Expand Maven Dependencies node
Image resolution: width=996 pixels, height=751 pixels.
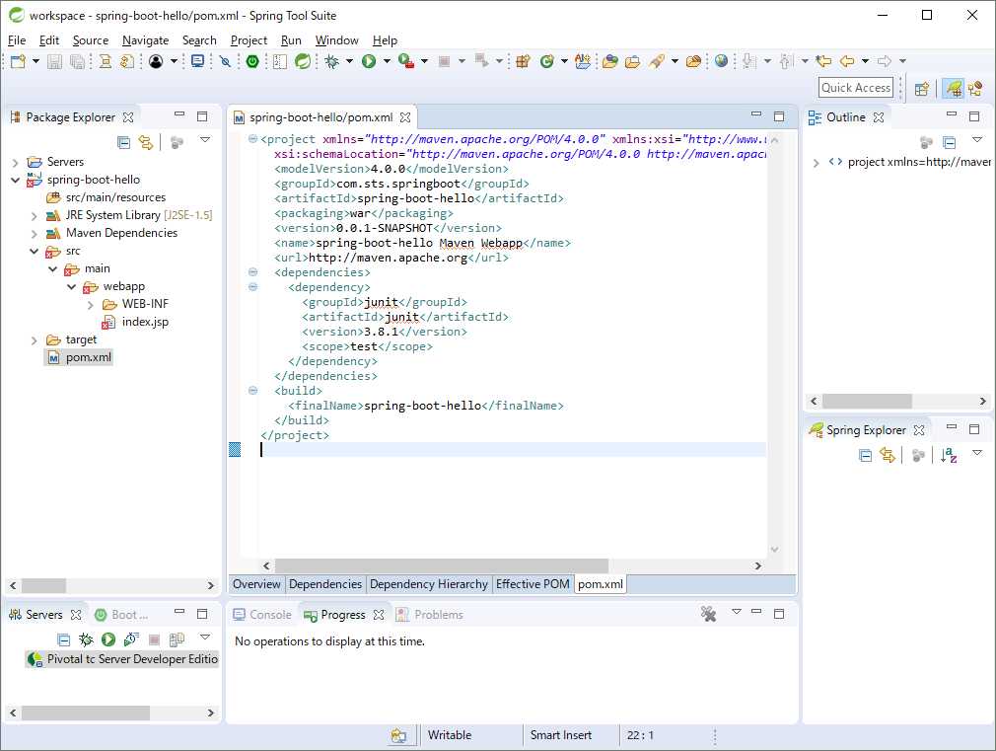[35, 233]
